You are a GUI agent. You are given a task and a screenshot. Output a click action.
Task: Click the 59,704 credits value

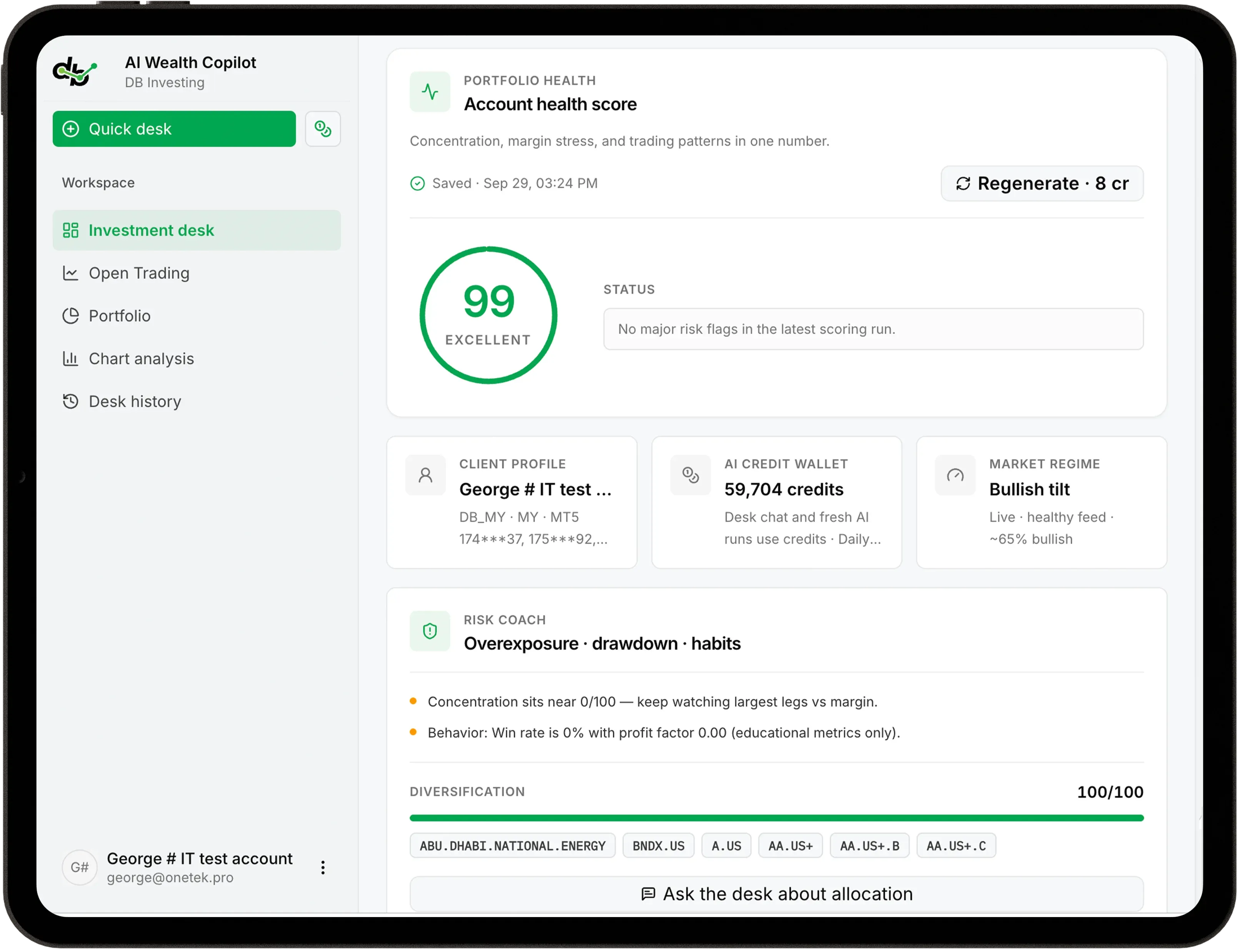(x=784, y=490)
